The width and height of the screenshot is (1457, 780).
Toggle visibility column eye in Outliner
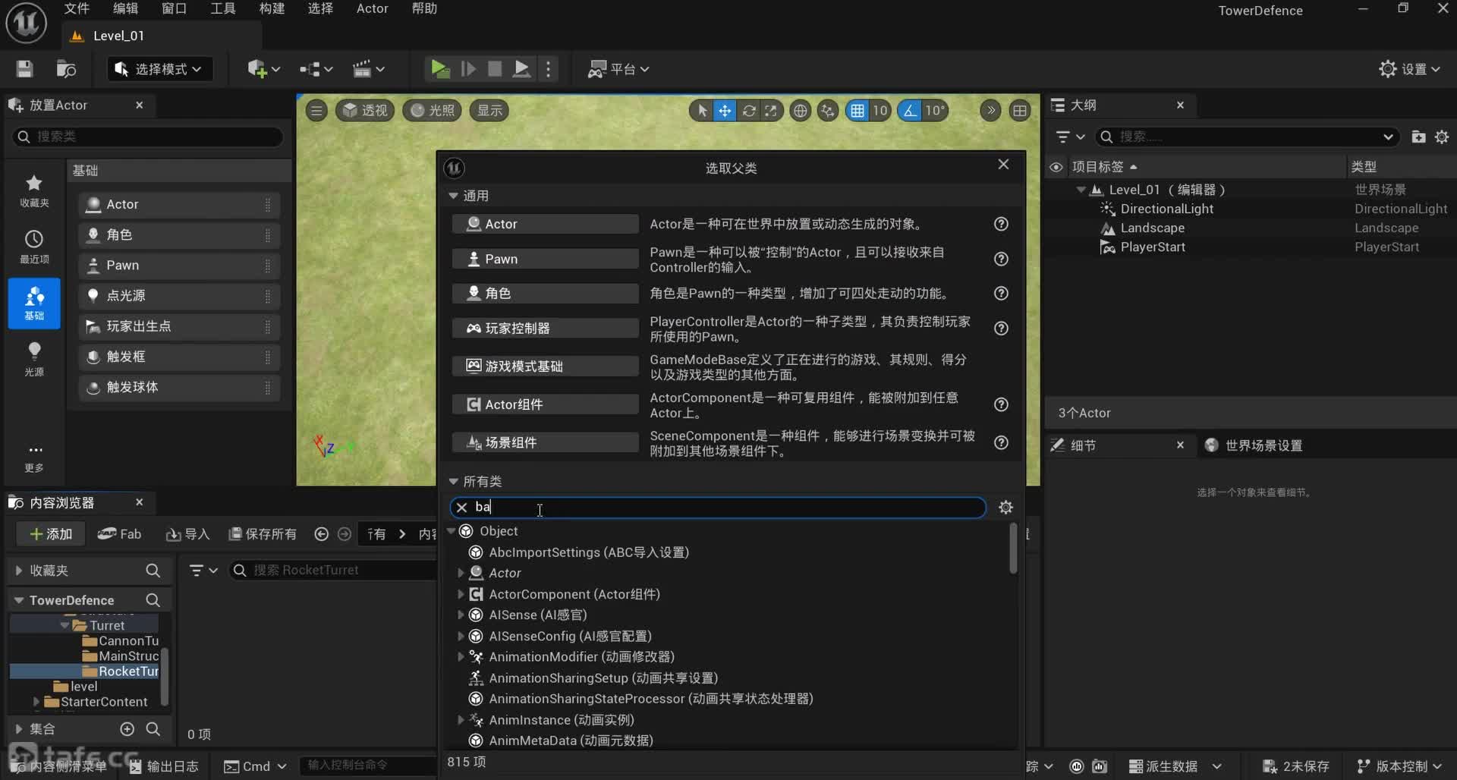[1056, 167]
